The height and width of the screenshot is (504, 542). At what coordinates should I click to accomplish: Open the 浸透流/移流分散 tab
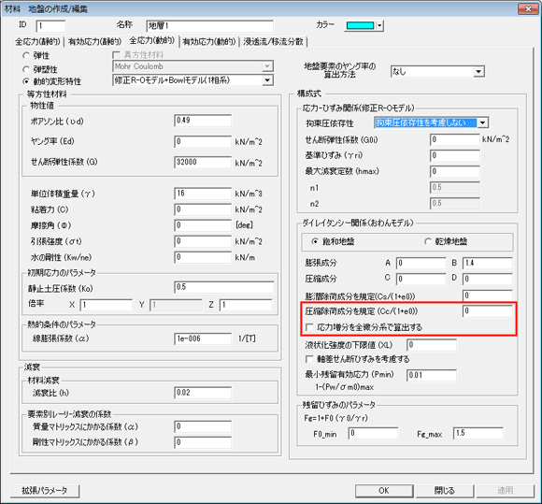273,42
